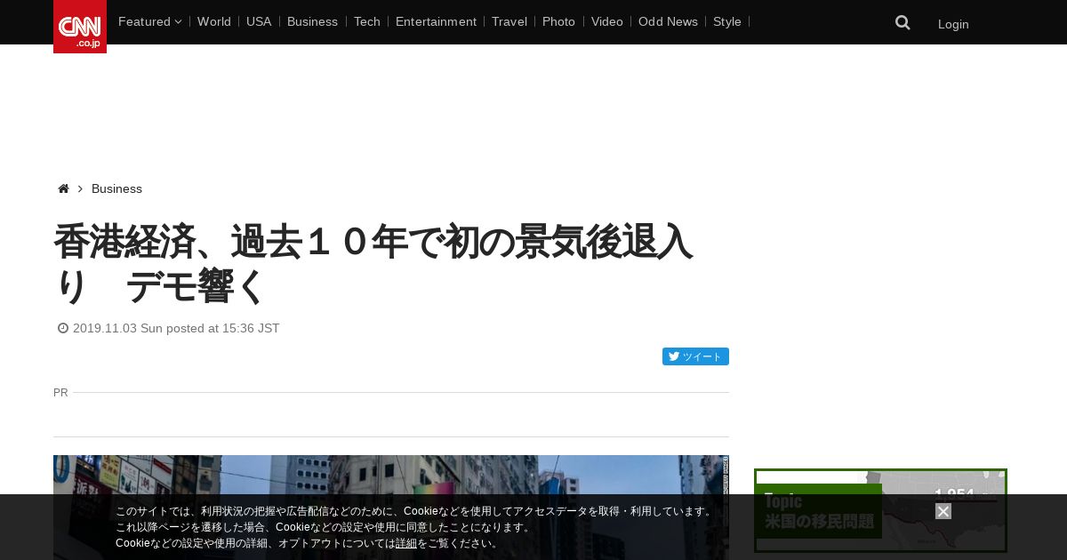The height and width of the screenshot is (560, 1067).
Task: Expand the Featured dropdown menu
Action: pyautogui.click(x=149, y=21)
